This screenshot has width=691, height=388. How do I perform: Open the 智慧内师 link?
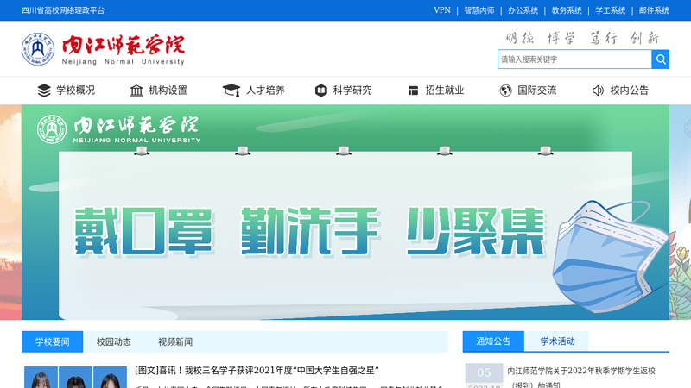coord(479,10)
